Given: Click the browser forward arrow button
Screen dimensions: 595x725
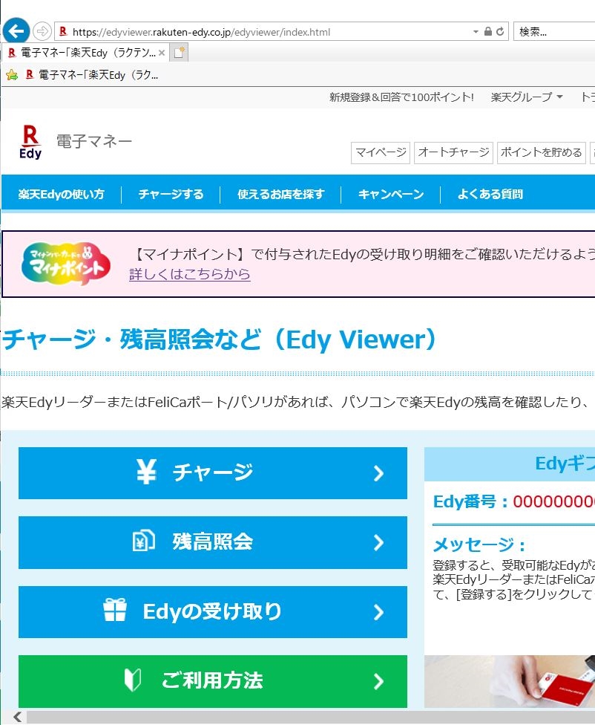Looking at the screenshot, I should [42, 31].
